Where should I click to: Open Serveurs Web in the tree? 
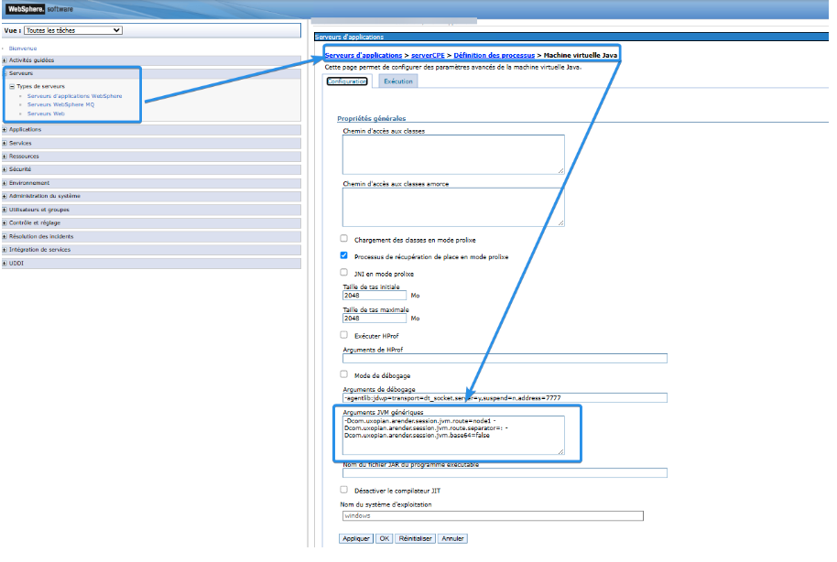(46, 113)
